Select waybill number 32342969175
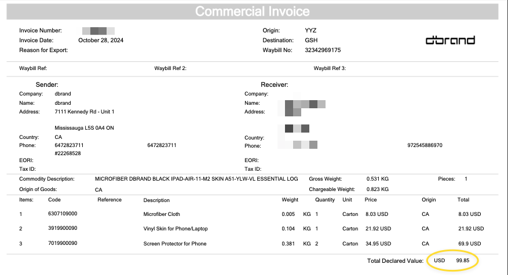The height and width of the screenshot is (275, 508). [x=323, y=50]
